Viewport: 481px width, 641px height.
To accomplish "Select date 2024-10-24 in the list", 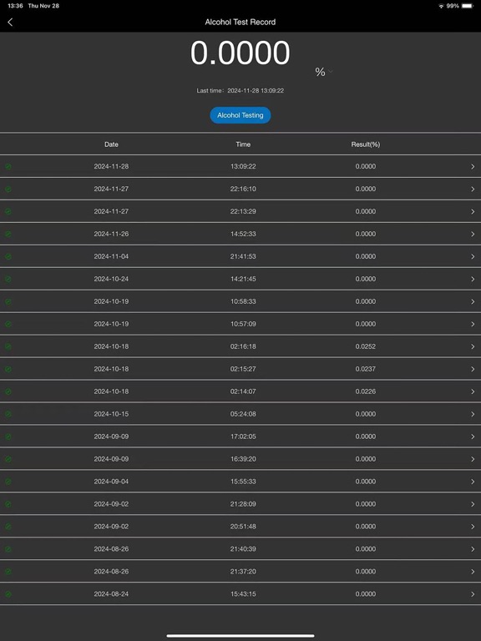I will click(111, 279).
